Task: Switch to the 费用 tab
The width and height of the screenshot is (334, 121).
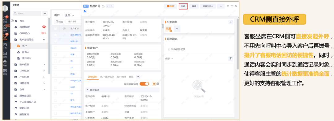Action: tap(131, 76)
